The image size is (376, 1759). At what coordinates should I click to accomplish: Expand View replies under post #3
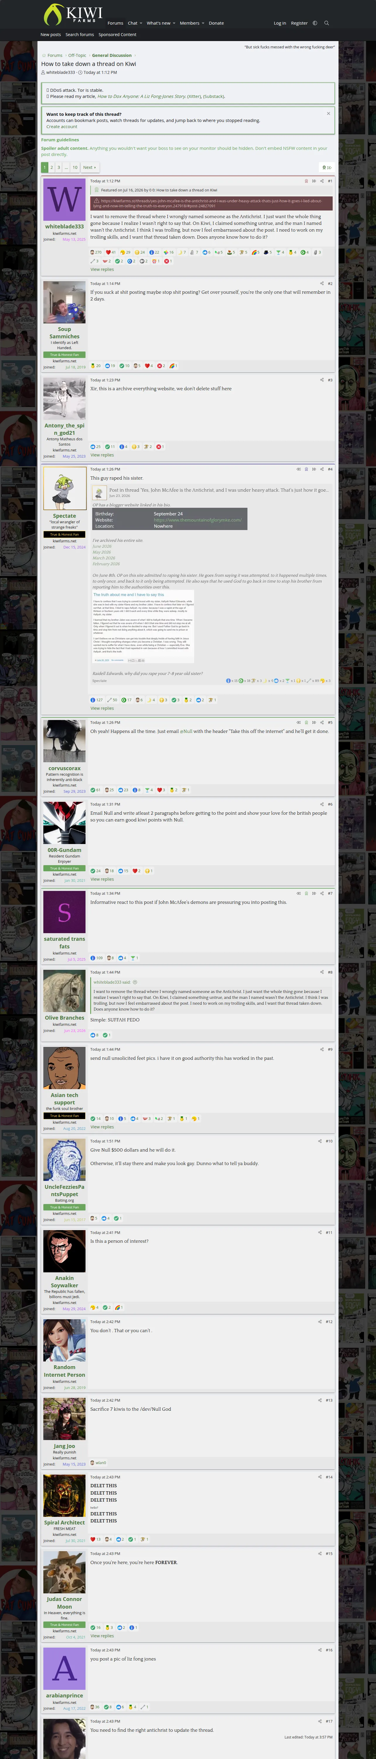[102, 455]
